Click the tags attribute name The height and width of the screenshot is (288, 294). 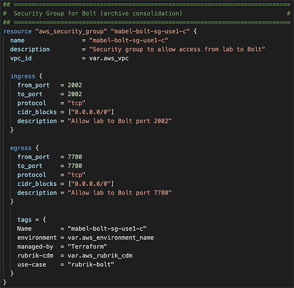point(24,220)
